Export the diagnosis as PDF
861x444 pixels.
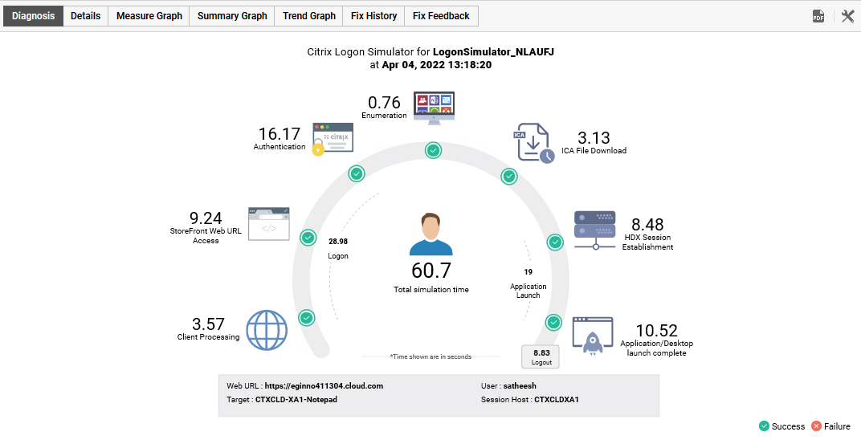pyautogui.click(x=818, y=16)
